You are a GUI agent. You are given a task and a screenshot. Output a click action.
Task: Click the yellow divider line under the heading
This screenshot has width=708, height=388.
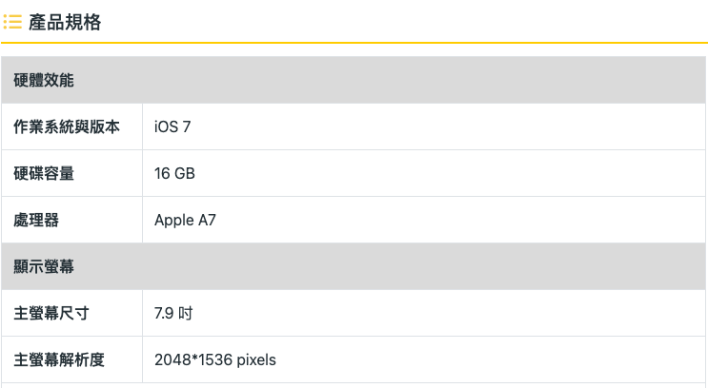pyautogui.click(x=354, y=43)
